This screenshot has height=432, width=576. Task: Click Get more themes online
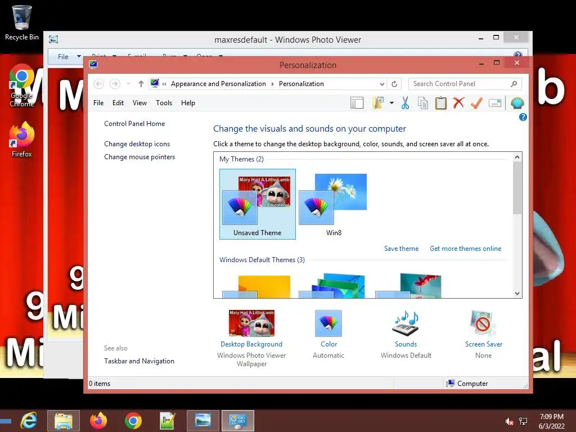tap(465, 249)
